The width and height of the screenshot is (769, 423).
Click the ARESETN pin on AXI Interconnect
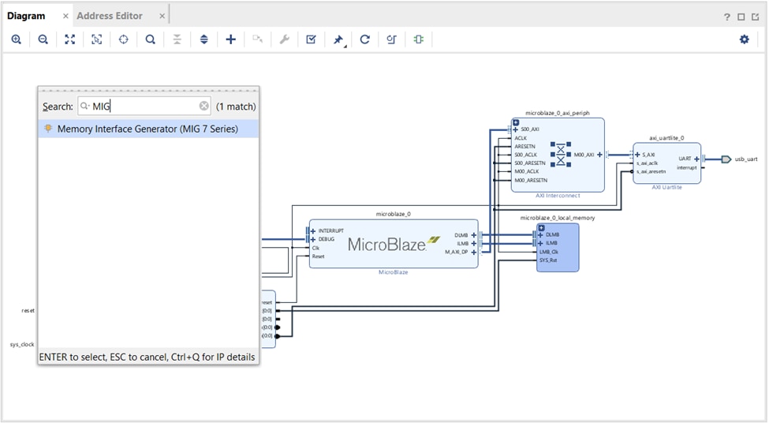tap(524, 146)
